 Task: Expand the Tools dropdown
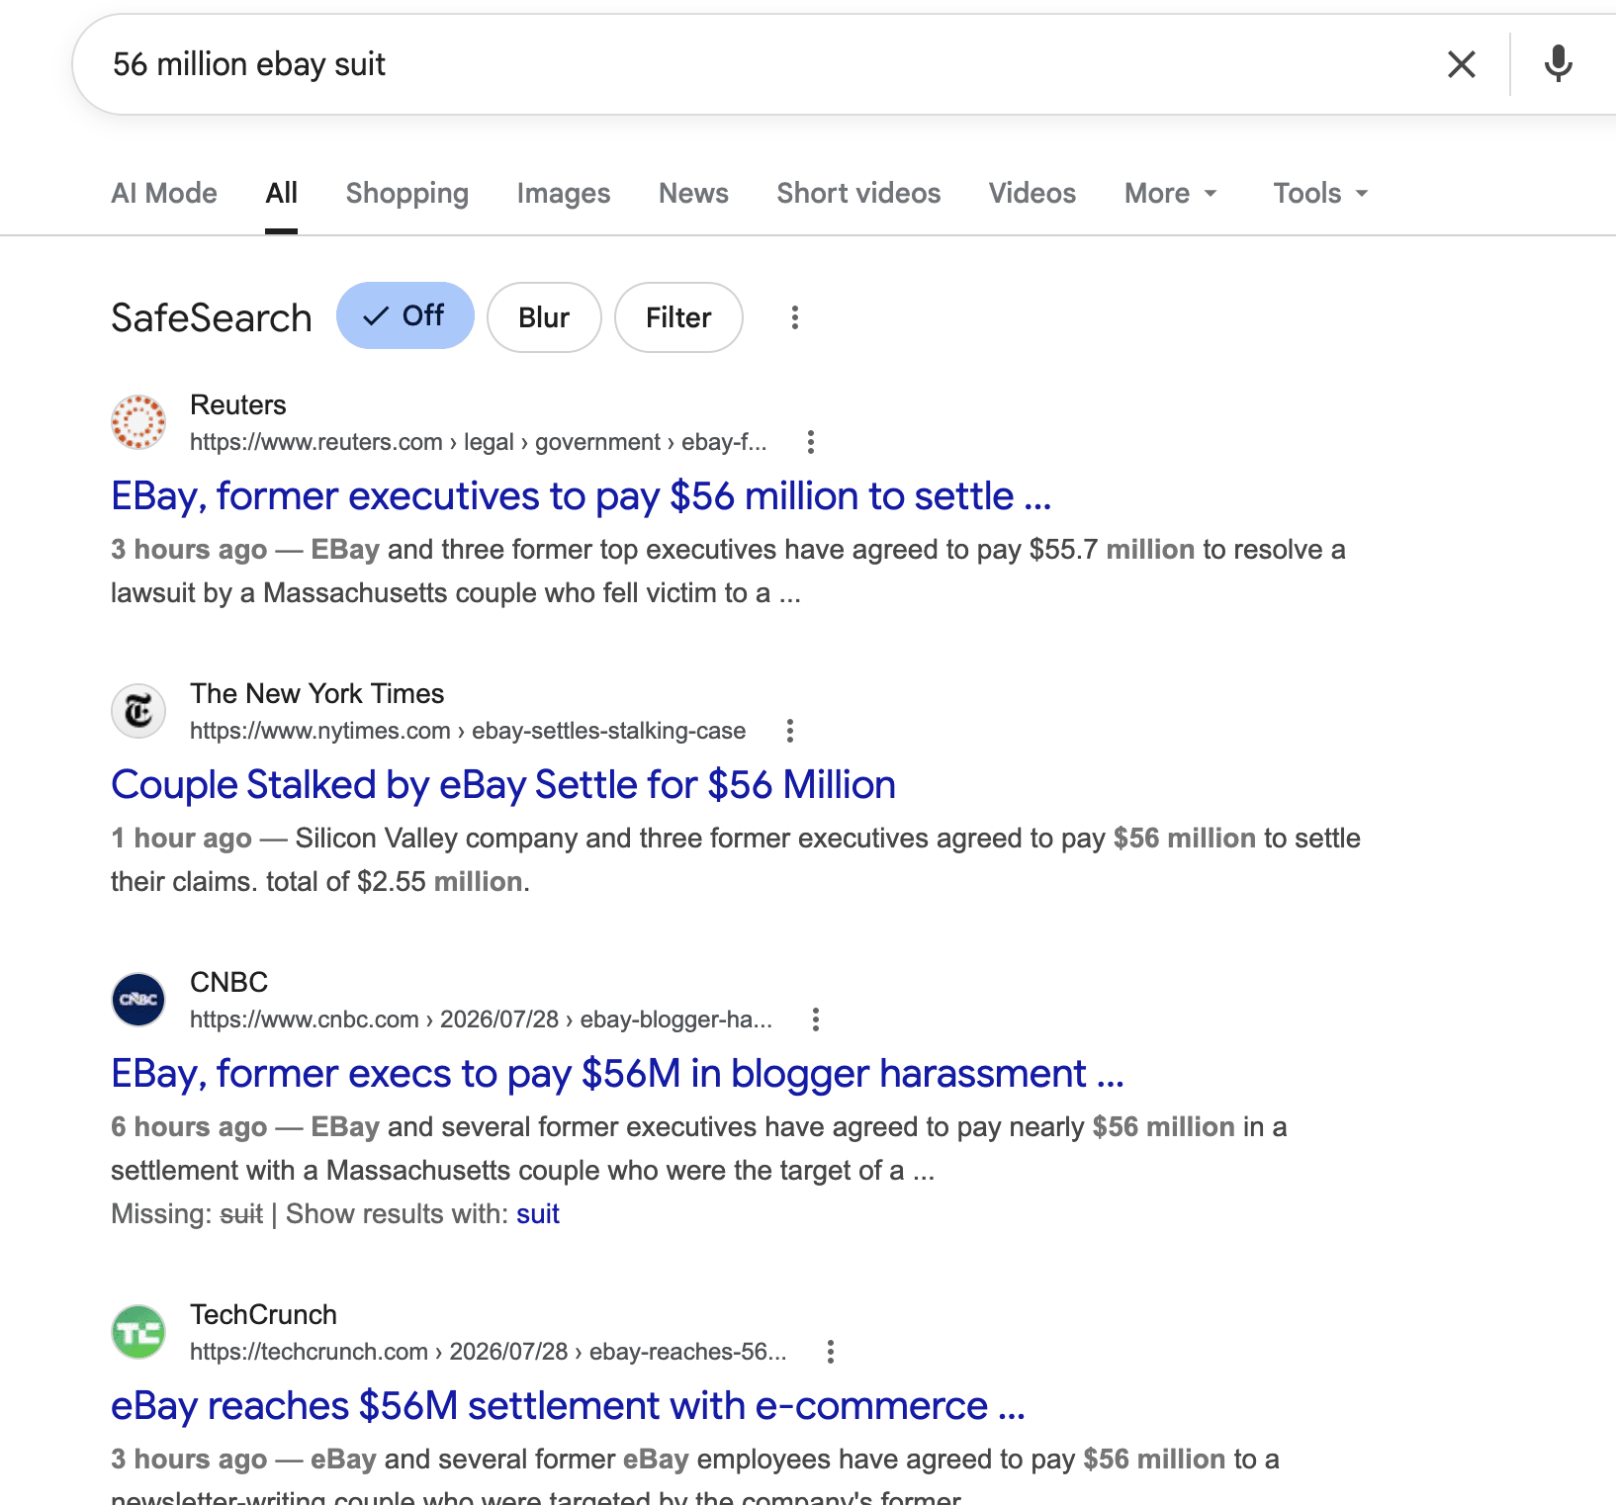point(1321,193)
